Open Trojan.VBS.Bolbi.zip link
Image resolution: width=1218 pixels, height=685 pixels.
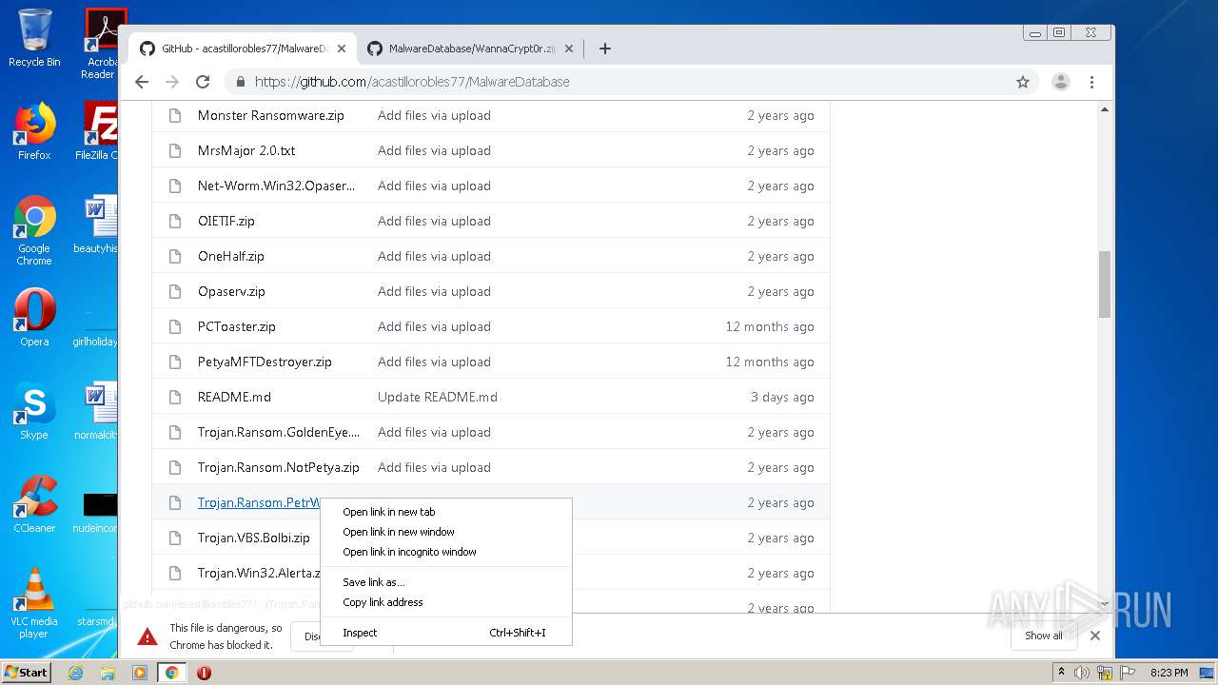pyautogui.click(x=253, y=538)
